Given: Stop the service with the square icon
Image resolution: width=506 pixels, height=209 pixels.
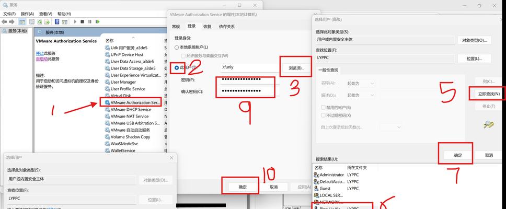Looking at the screenshot, I should (x=82, y=21).
